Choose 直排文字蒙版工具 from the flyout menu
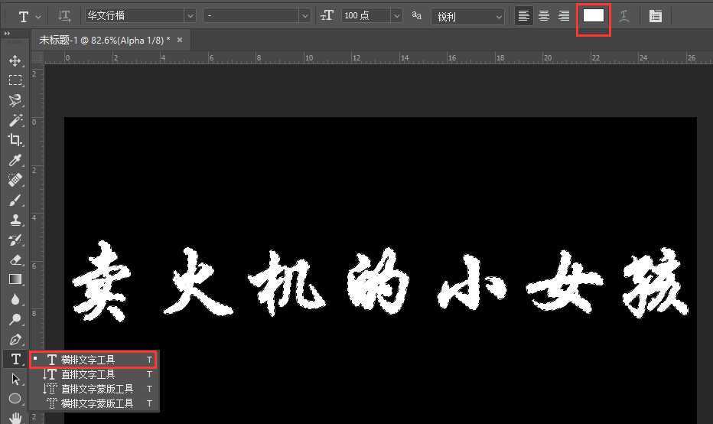Viewport: 713px width, 424px height. pyautogui.click(x=96, y=389)
